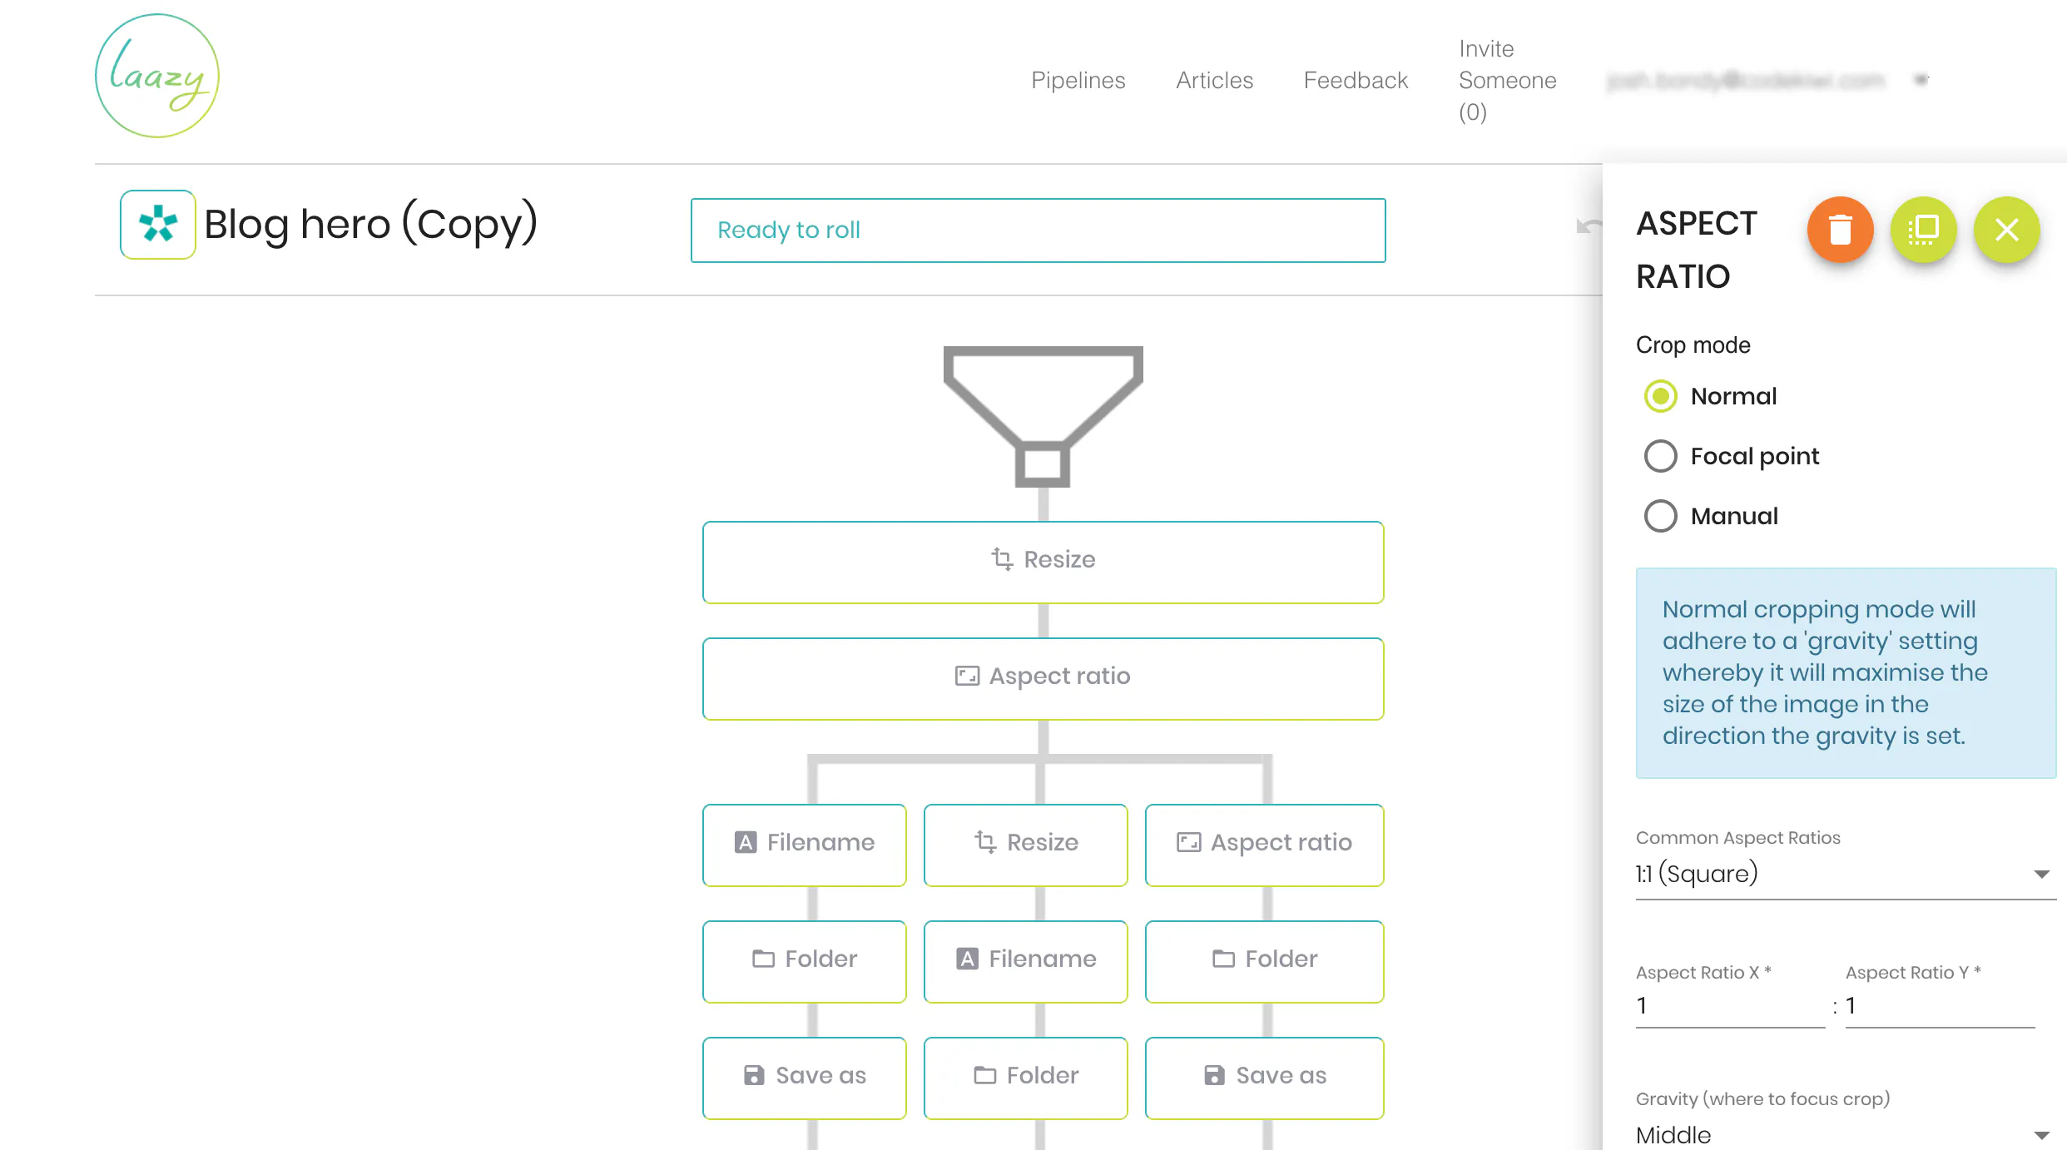Select the right-branch Save as step
Screen dimensions: 2067x1150
click(x=1264, y=1078)
